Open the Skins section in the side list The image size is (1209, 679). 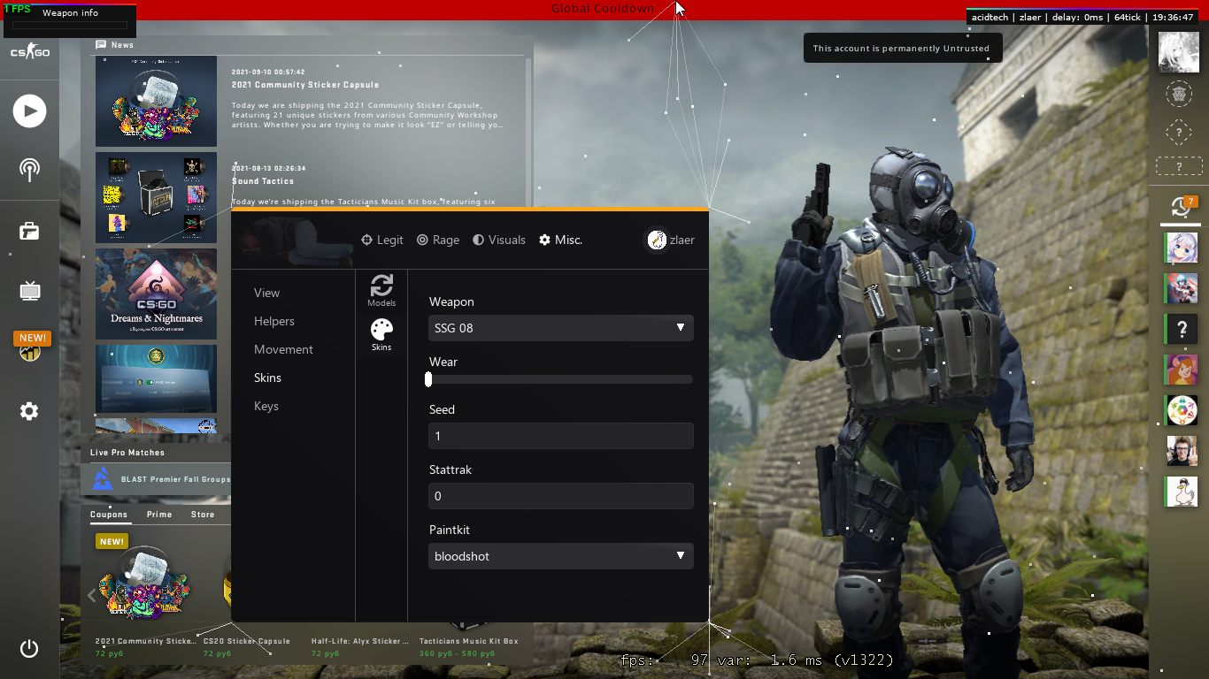[267, 378]
